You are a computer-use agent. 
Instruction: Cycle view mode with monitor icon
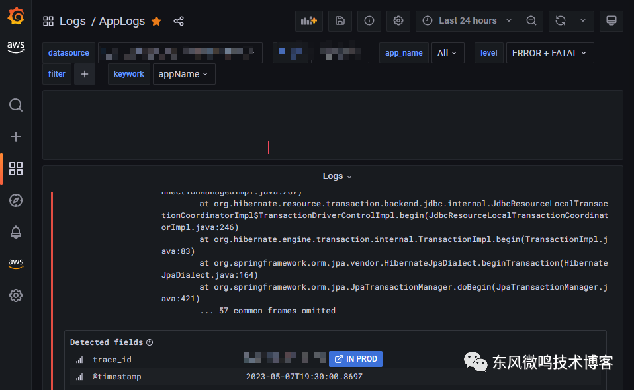click(611, 21)
